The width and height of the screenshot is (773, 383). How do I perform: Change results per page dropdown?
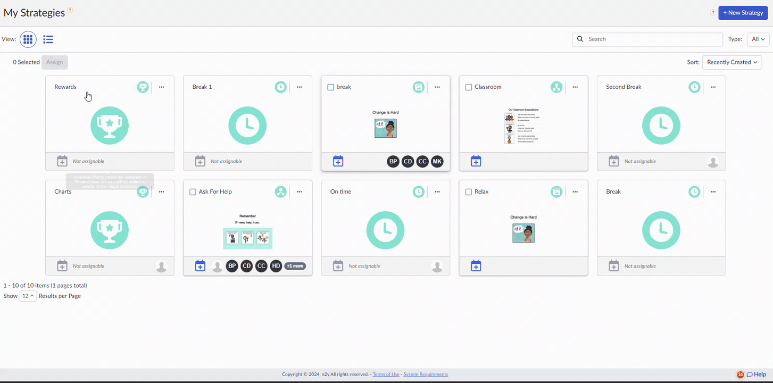(28, 296)
